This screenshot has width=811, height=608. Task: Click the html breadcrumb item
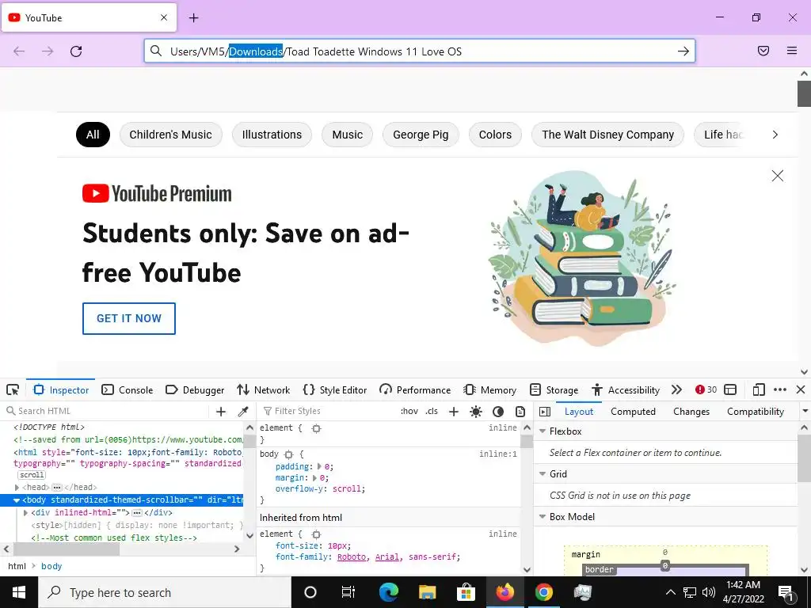pos(17,566)
